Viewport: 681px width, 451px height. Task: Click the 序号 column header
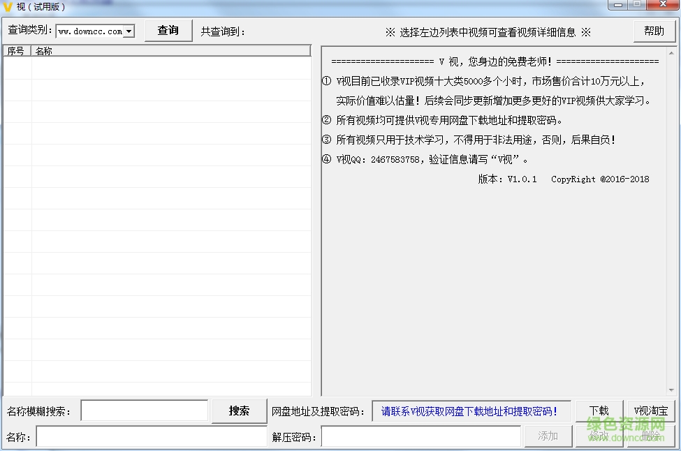pos(15,50)
